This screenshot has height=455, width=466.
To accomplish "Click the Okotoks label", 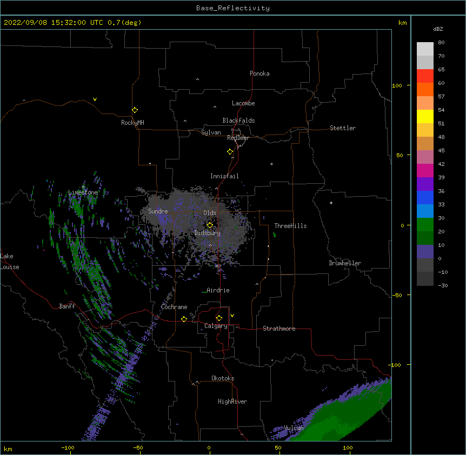I will click(x=223, y=378).
